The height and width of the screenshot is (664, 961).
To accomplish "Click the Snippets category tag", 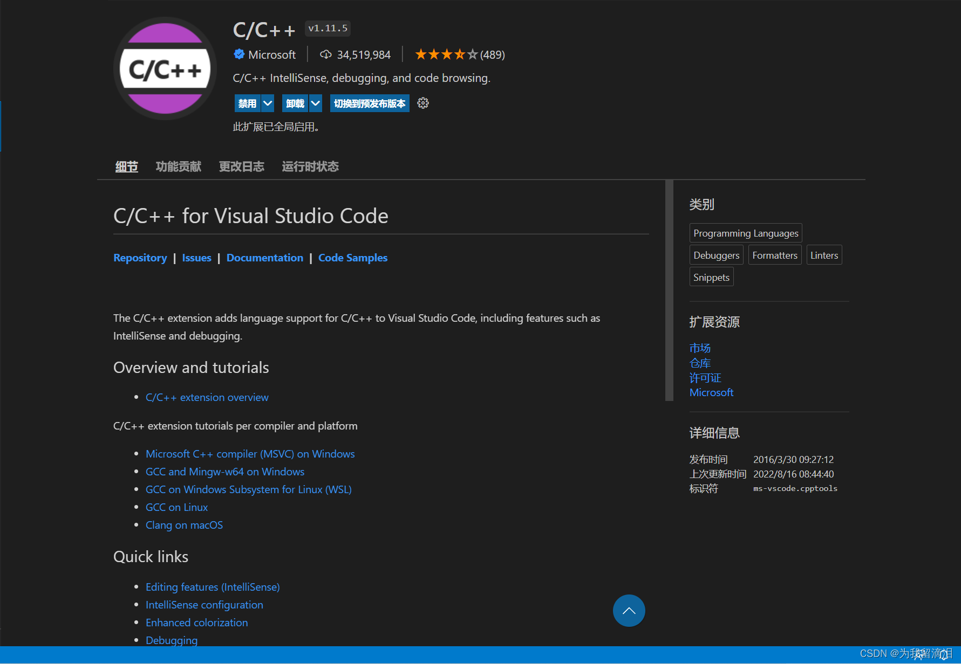I will (711, 277).
